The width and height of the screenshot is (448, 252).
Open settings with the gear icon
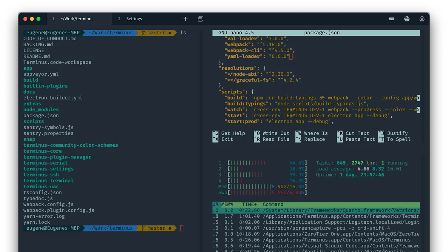422,19
